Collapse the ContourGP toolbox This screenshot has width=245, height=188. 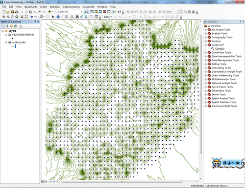tap(206, 45)
